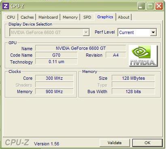The height and width of the screenshot is (149, 166).
Task: Click the Version 1.56 text
Action: pos(47,144)
